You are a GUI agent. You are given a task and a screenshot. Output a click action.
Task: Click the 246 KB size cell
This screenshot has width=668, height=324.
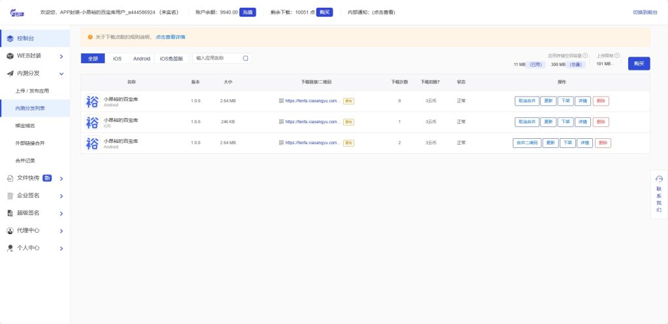coord(228,122)
